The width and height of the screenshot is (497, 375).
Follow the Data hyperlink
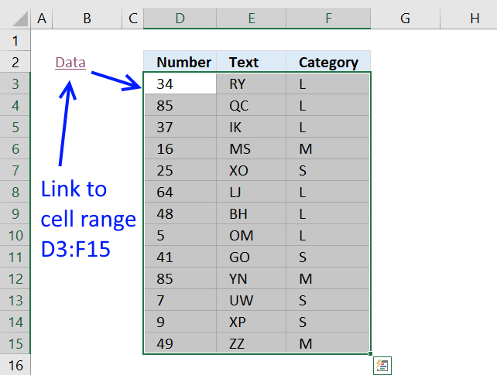(x=70, y=63)
